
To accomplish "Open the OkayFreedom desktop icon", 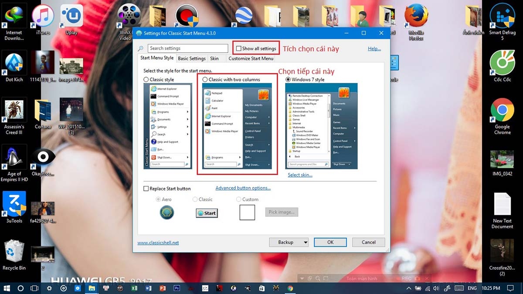I will [43, 162].
